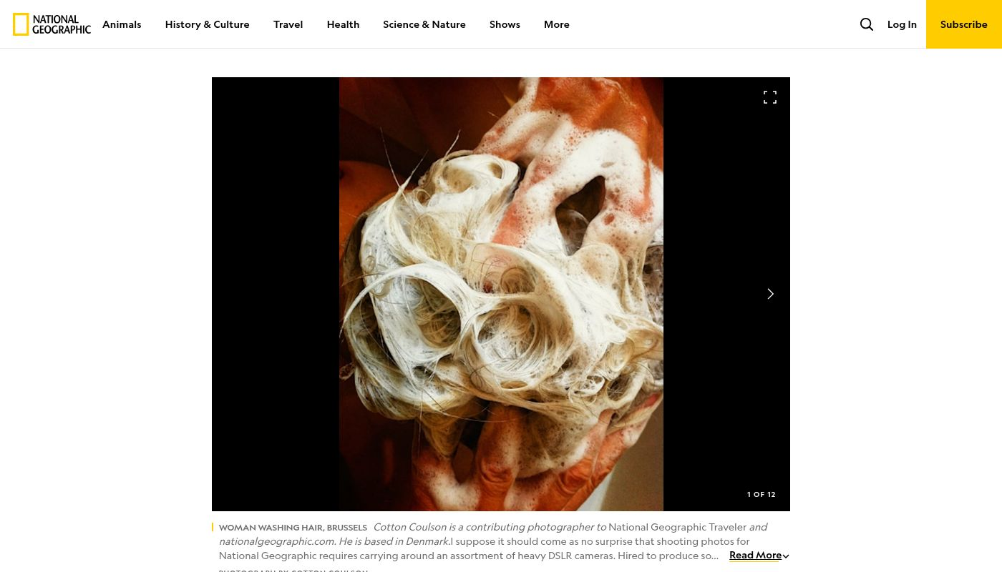Go to the next gallery photo arrow
Viewport: 1002px width, 572px height.
(x=770, y=294)
